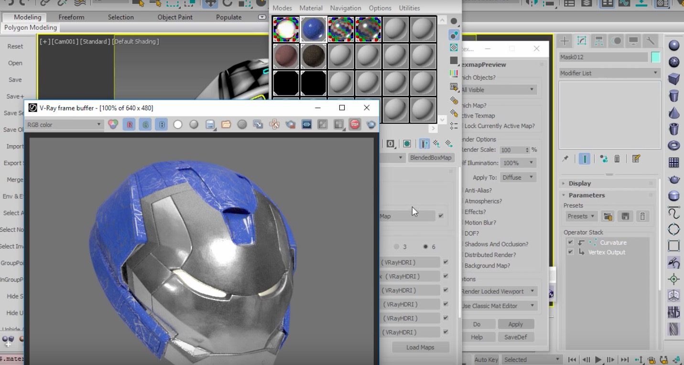The image size is (684, 365).
Task: Open the Navigation menu
Action: [346, 8]
